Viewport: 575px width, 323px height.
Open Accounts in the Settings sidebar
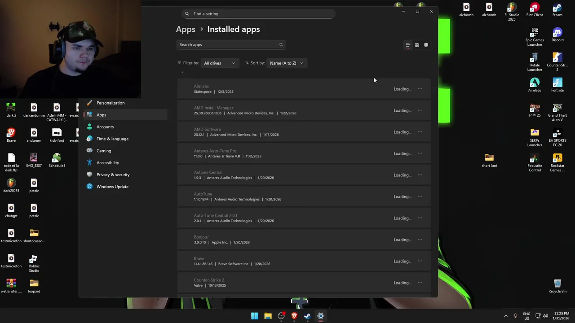tap(125, 127)
